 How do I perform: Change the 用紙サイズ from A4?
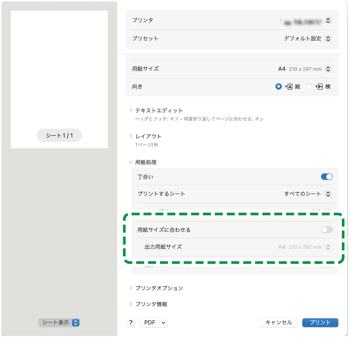(x=328, y=69)
